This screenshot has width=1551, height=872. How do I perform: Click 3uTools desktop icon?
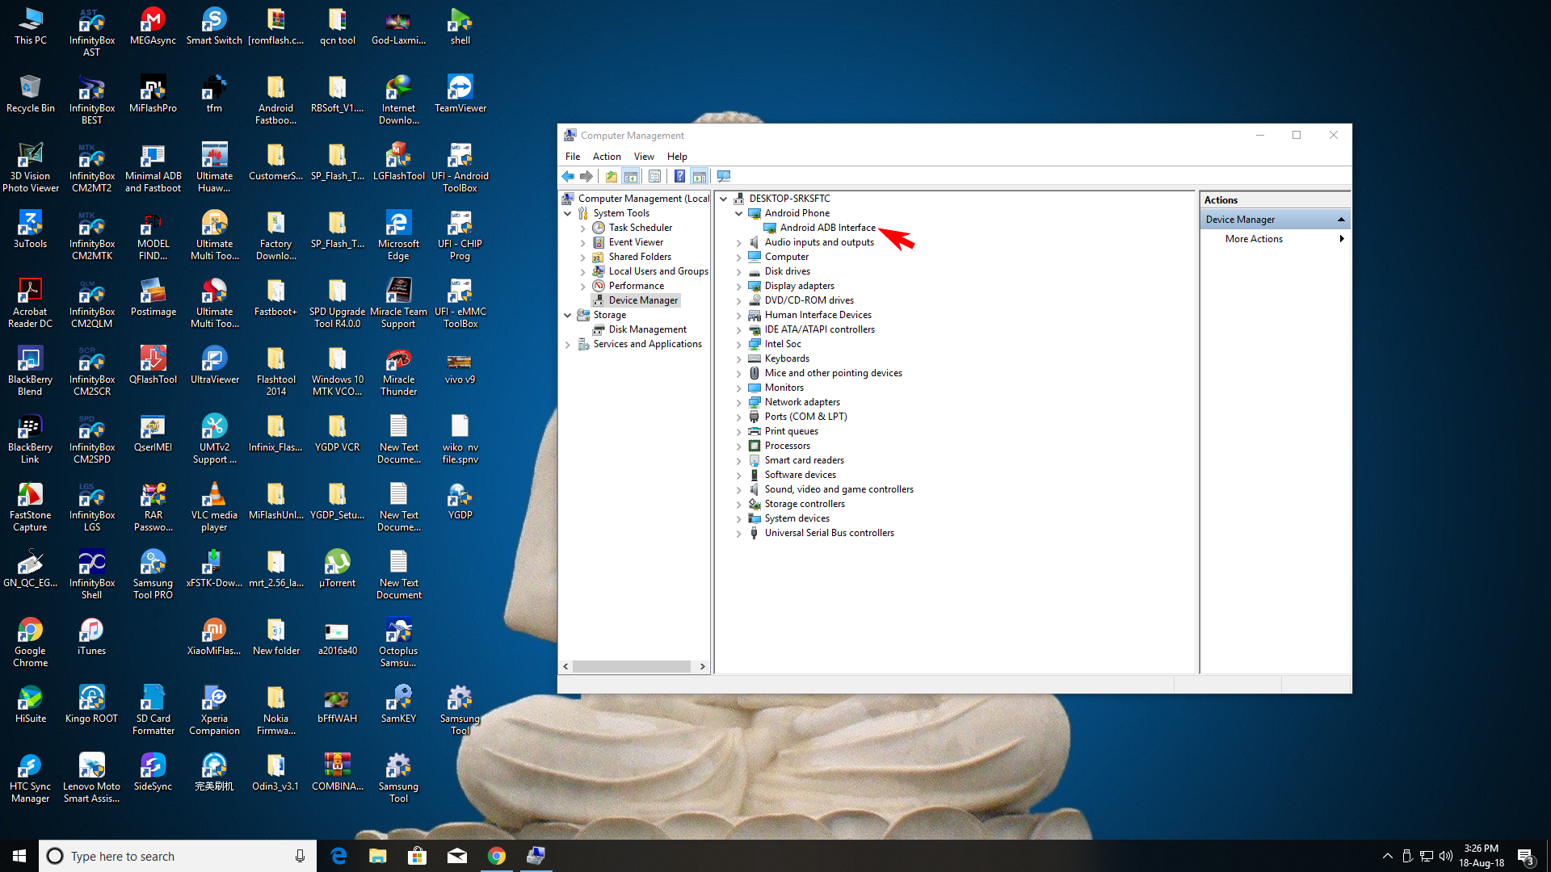(x=31, y=229)
